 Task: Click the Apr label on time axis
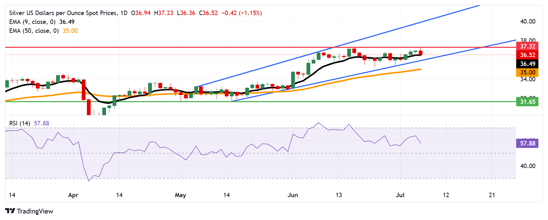coord(73,195)
